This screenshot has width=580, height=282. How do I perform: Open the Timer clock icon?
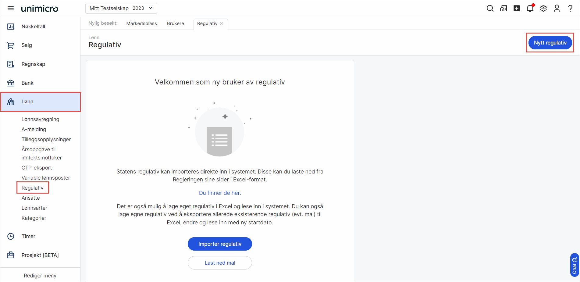[x=11, y=236]
